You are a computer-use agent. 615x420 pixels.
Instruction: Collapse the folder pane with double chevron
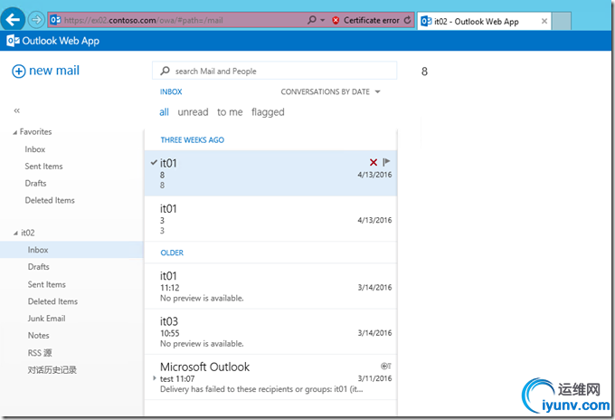[x=17, y=110]
